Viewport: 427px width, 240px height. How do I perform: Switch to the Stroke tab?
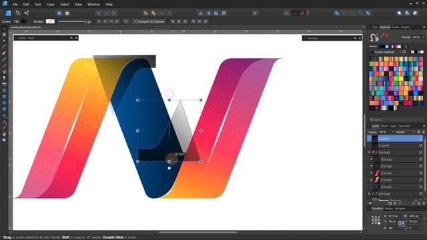[396, 27]
